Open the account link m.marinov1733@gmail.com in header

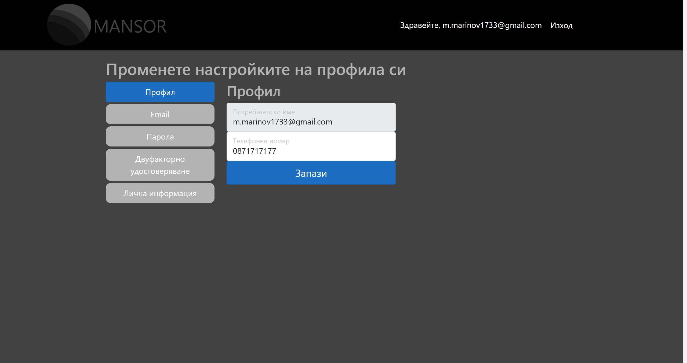pyautogui.click(x=471, y=25)
